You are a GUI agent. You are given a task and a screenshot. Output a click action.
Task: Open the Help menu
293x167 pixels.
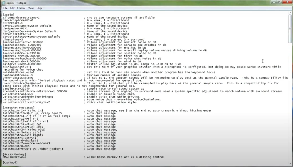39,8
